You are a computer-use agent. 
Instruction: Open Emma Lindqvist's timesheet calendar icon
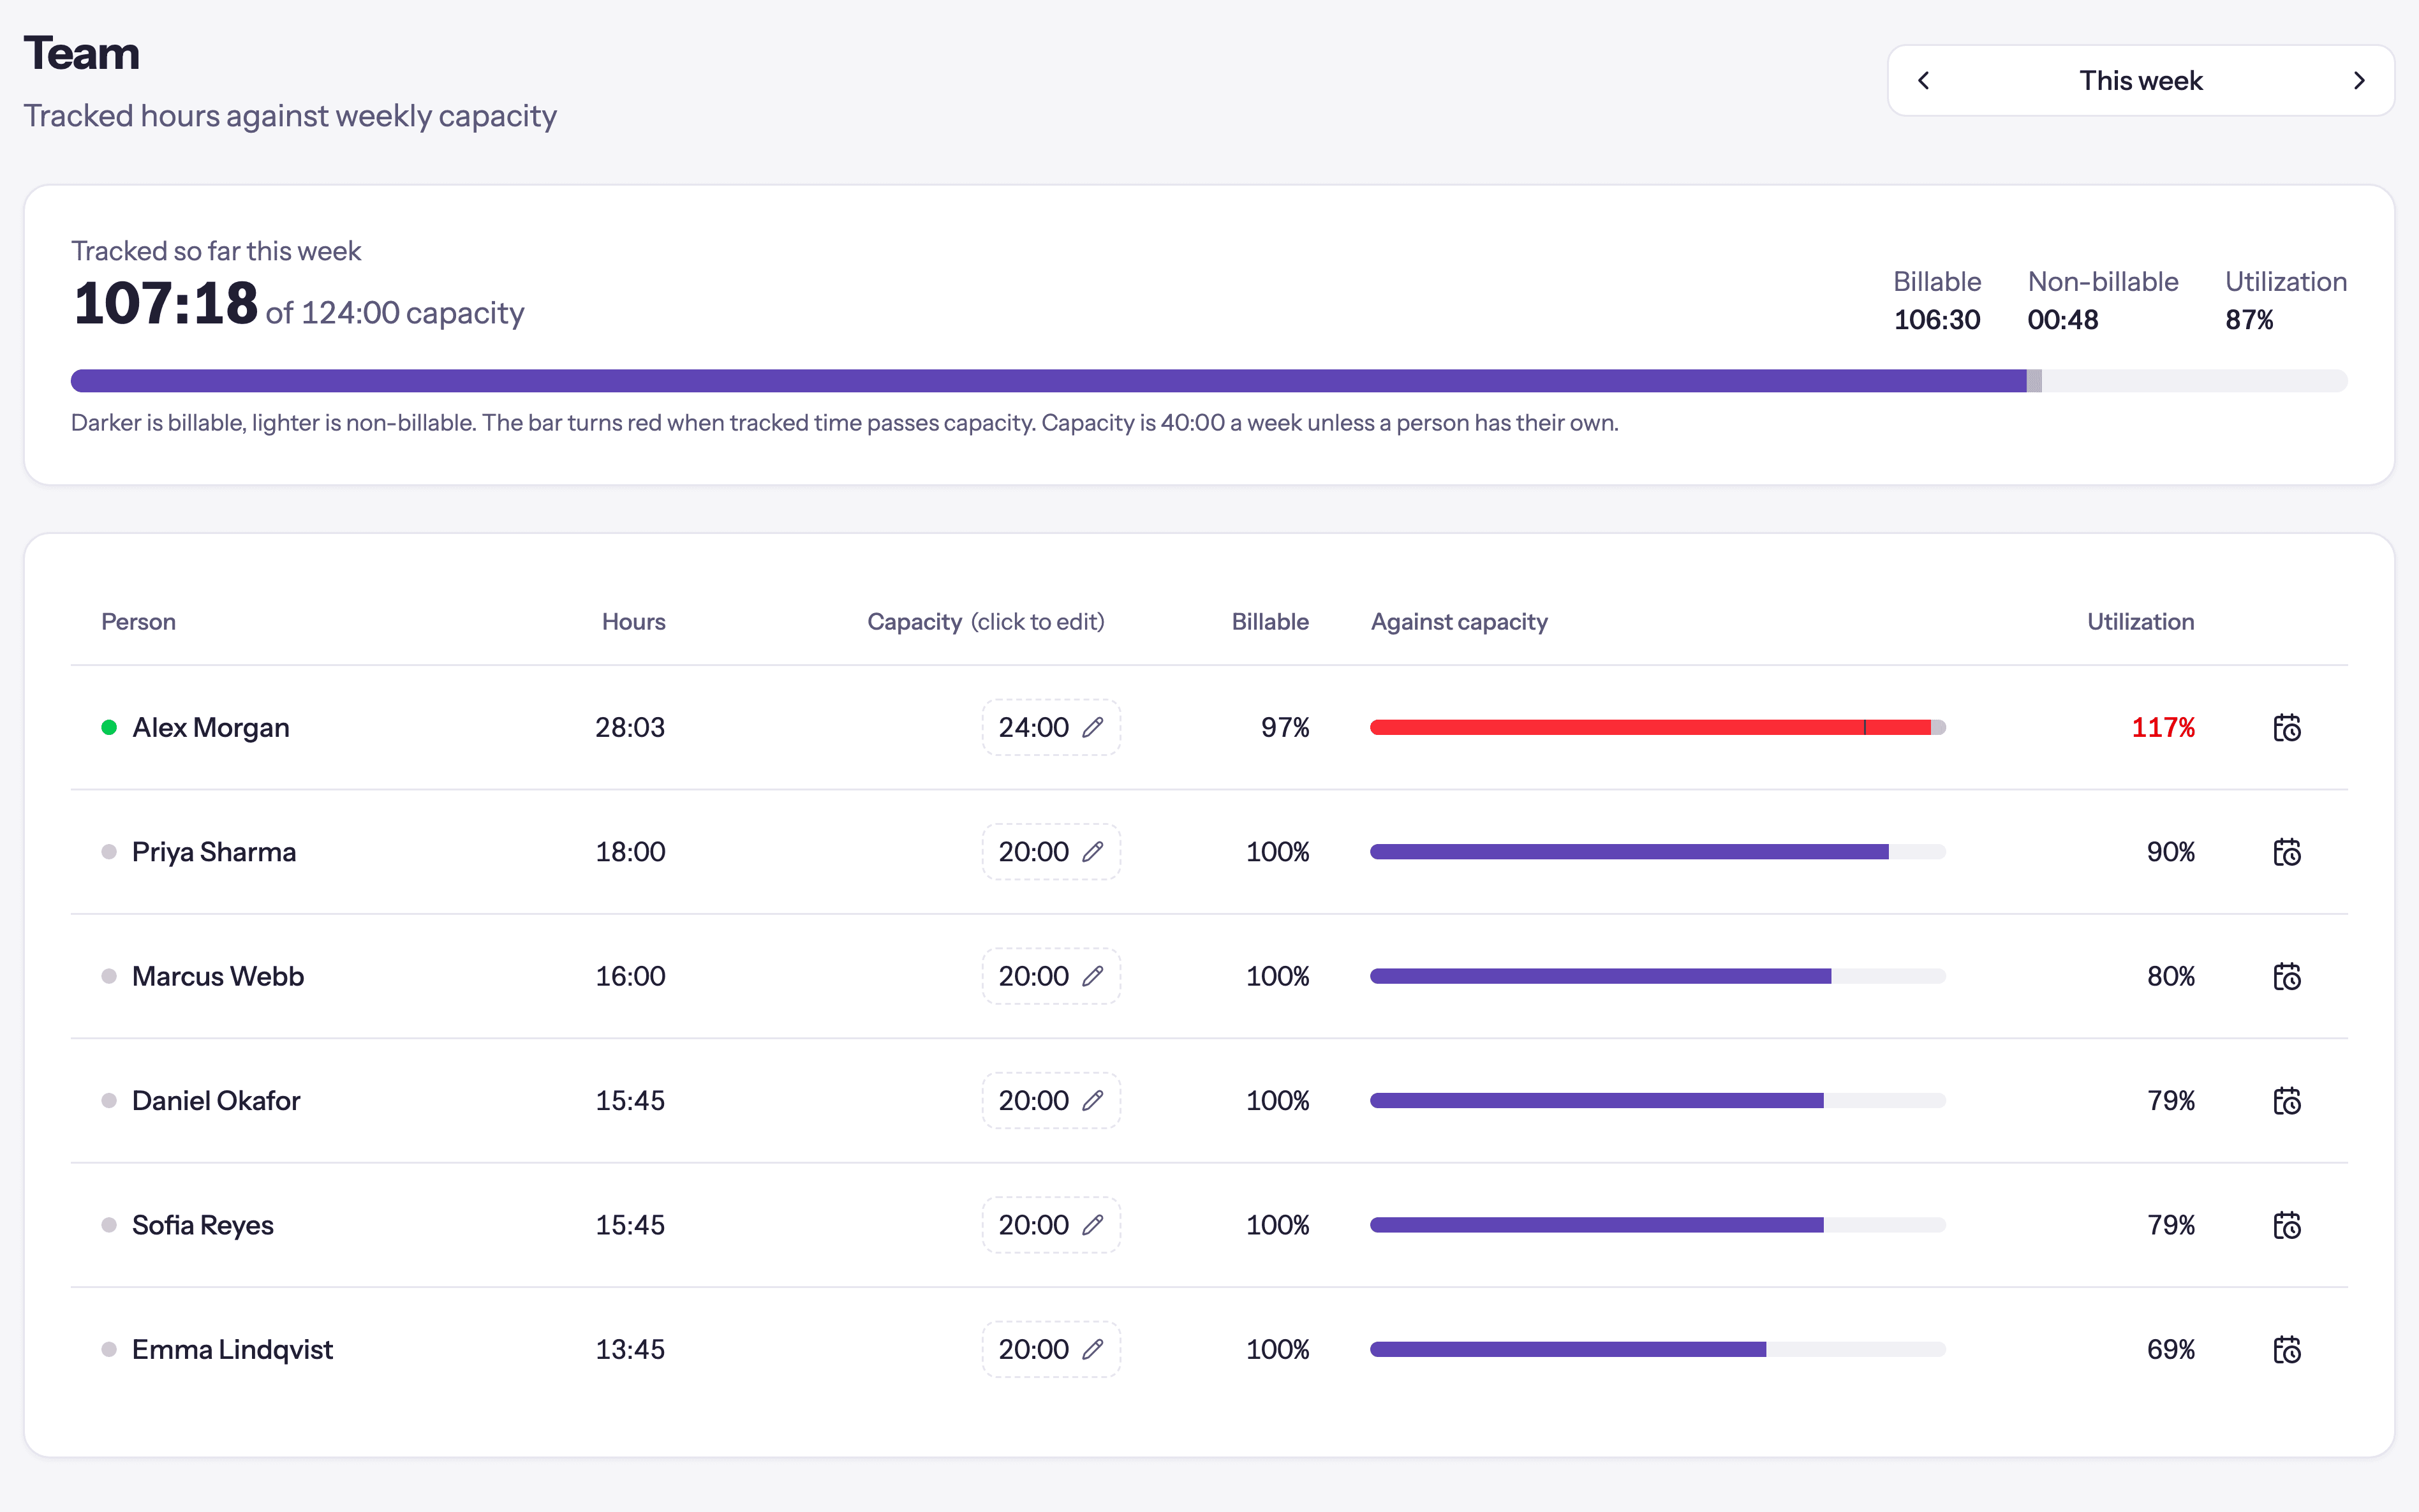point(2286,1349)
